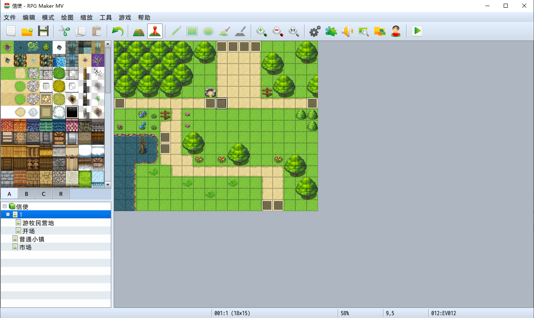This screenshot has height=318, width=534.
Task: Open the 文件 menu
Action: 10,17
